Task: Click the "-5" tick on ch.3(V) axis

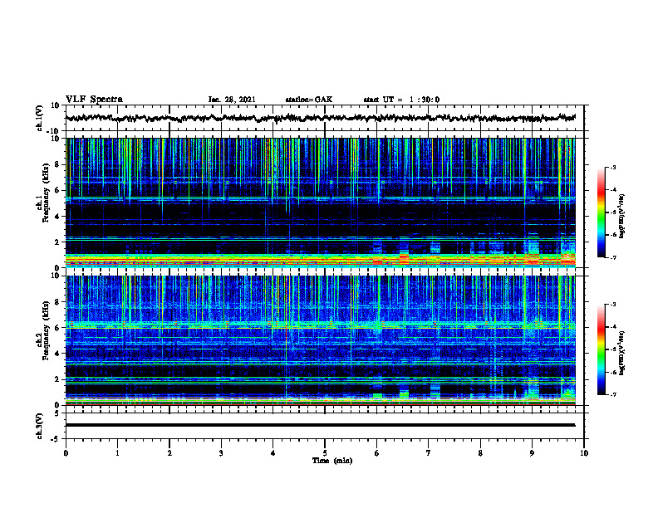Action: tap(56, 439)
